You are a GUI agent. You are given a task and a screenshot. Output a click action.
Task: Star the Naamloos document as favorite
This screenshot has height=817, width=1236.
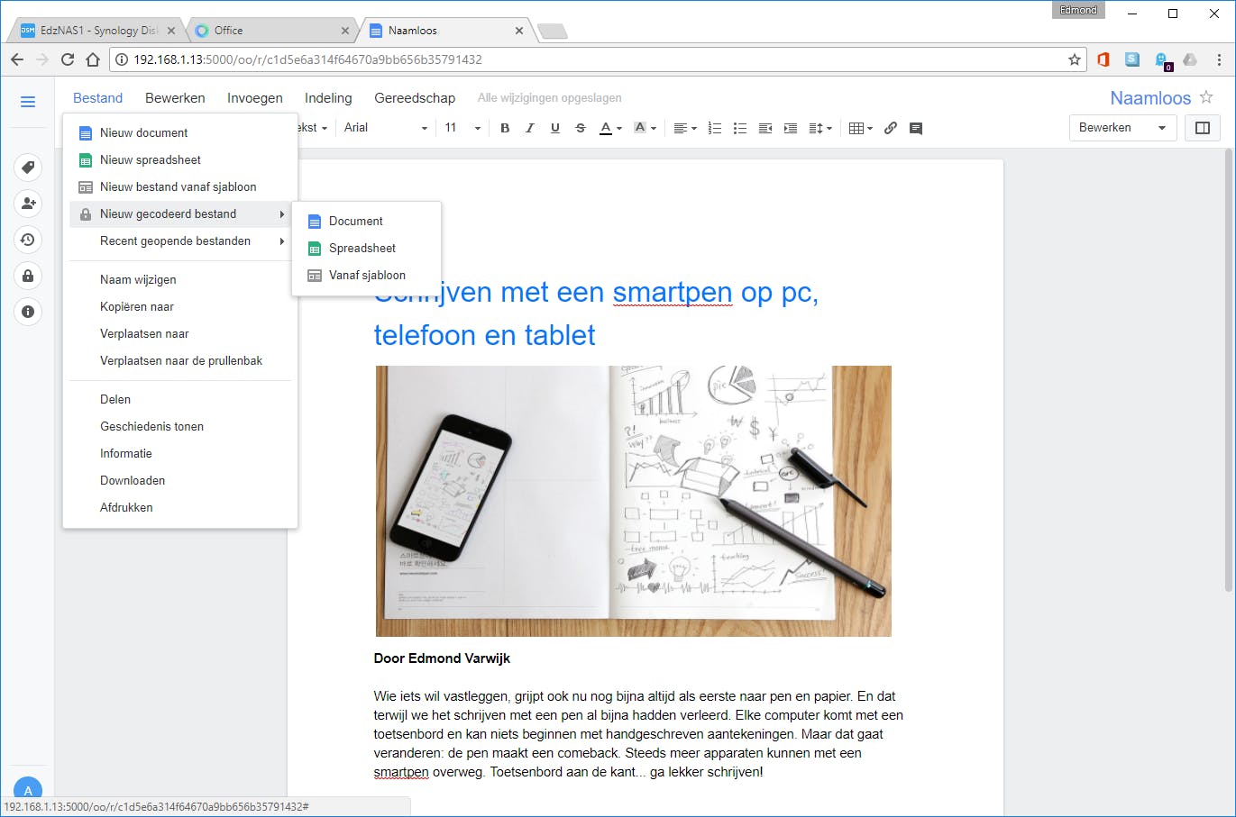coord(1206,97)
